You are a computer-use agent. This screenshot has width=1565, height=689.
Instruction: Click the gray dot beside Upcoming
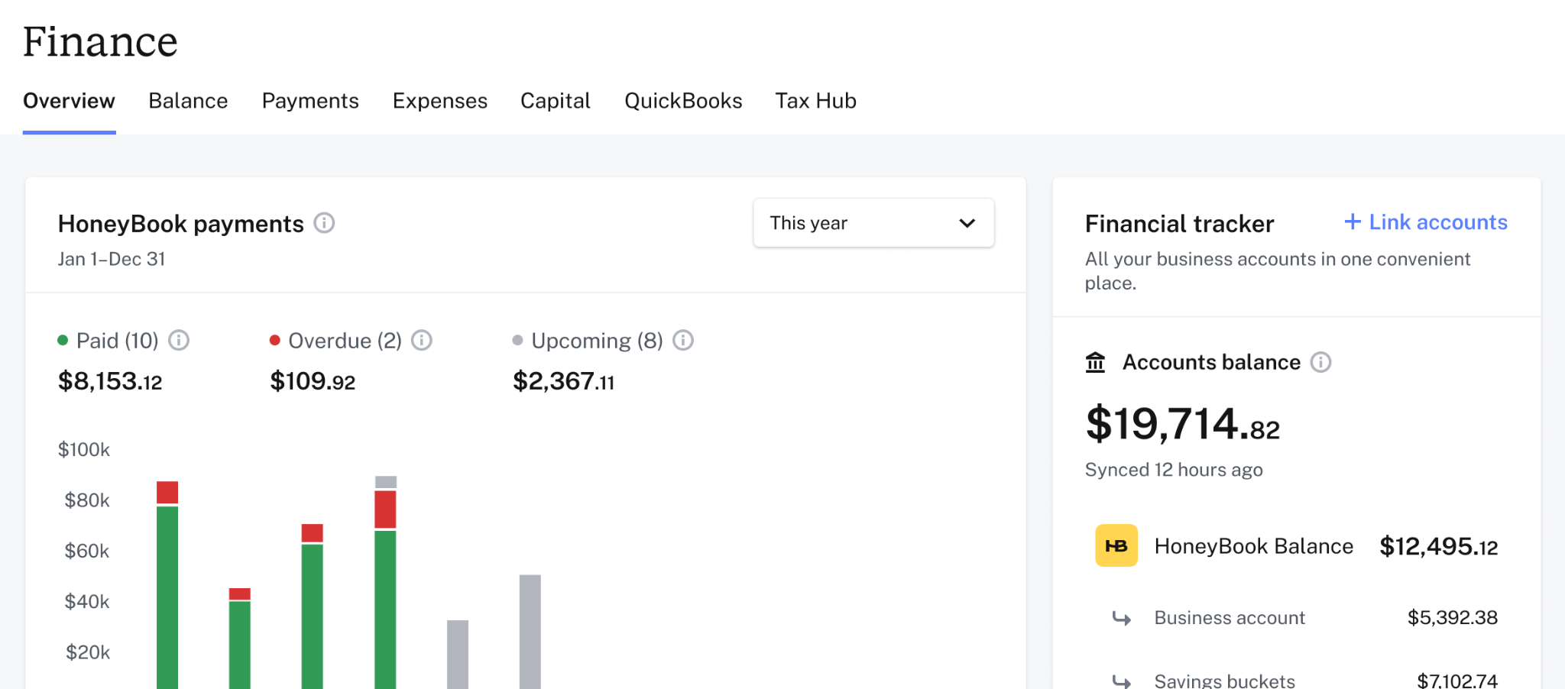tap(517, 340)
